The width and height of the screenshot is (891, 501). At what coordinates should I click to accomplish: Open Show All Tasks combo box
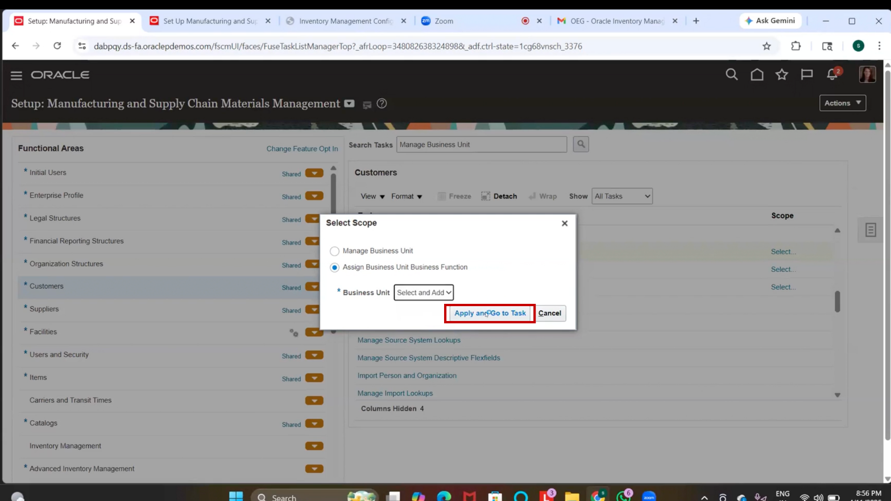pos(622,196)
